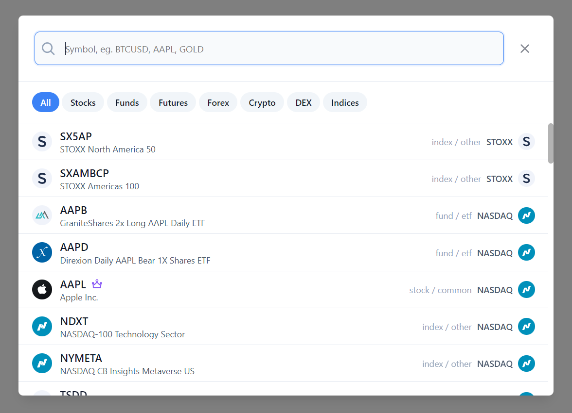Click the NDXT symbol logo
The height and width of the screenshot is (413, 572).
click(x=42, y=327)
